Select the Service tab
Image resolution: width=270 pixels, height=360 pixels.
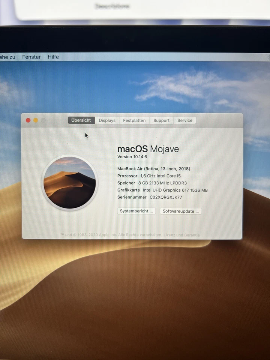pyautogui.click(x=185, y=120)
